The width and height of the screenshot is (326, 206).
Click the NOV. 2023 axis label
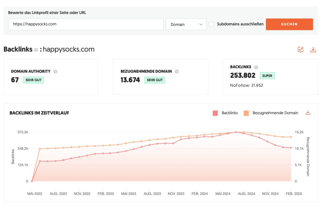pyautogui.click(x=176, y=194)
